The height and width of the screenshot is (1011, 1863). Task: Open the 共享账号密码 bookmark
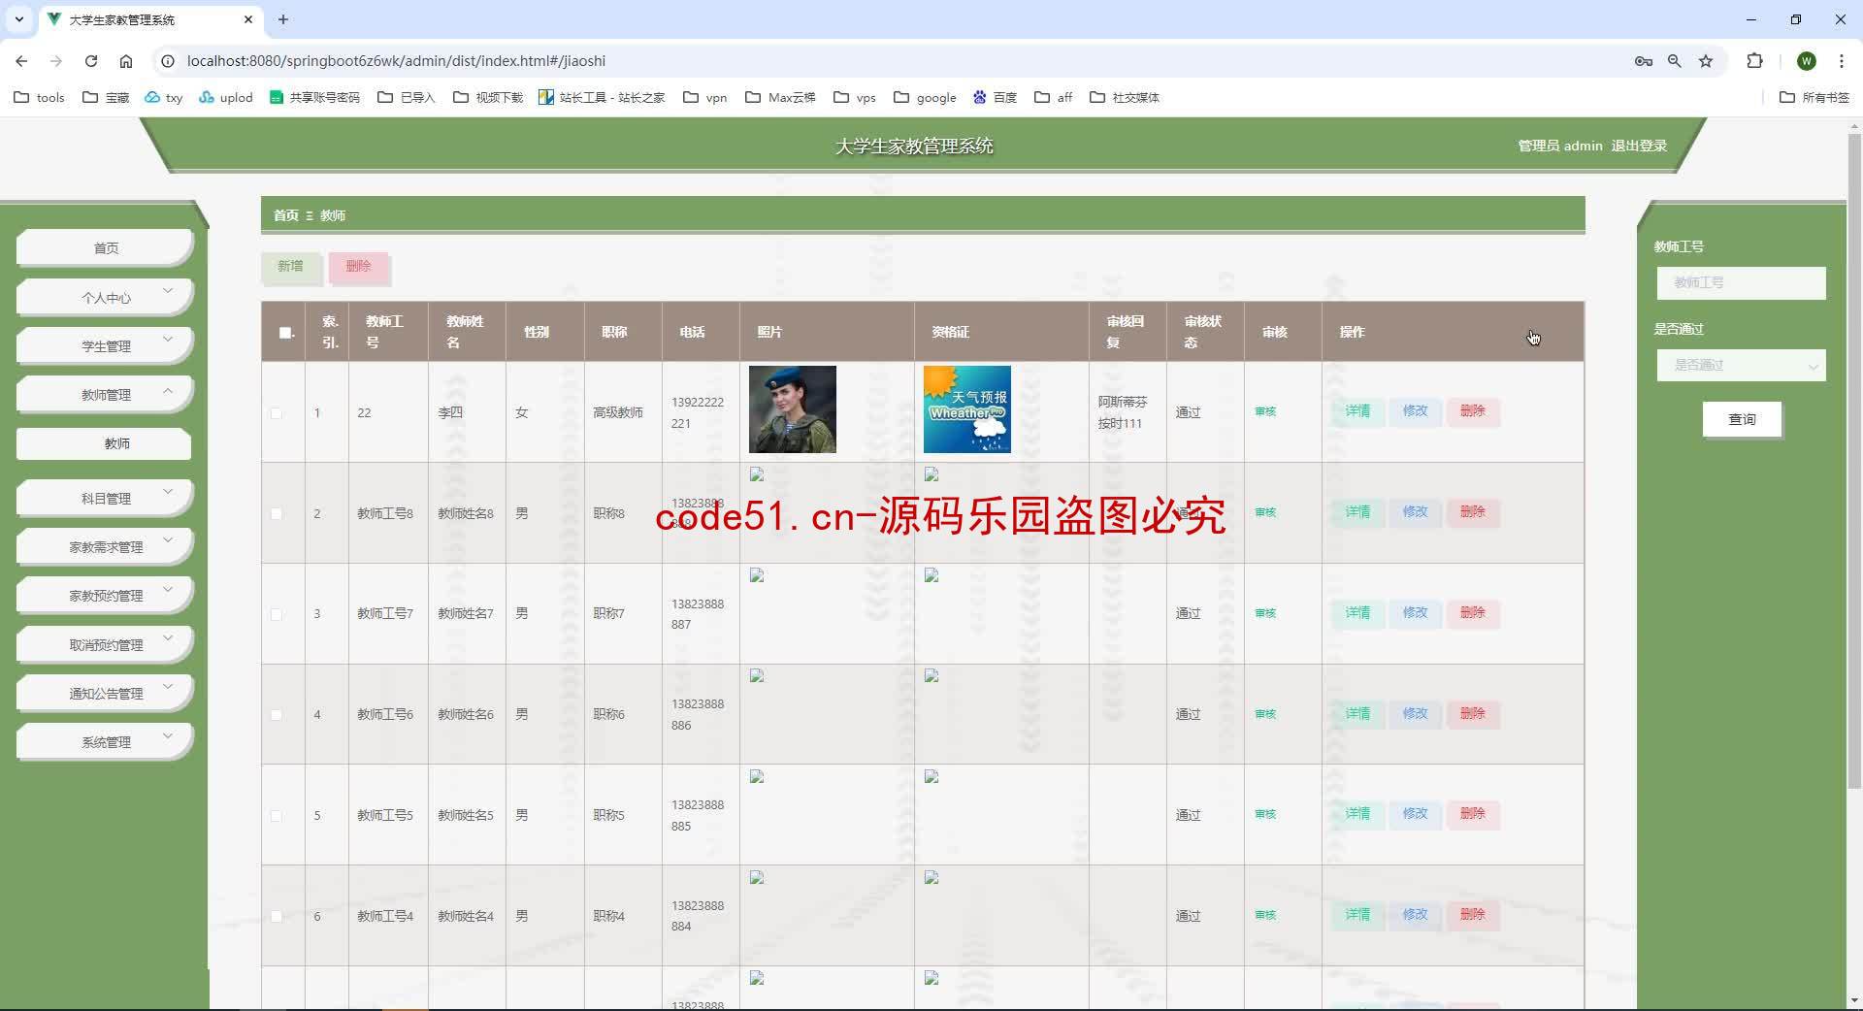point(314,97)
